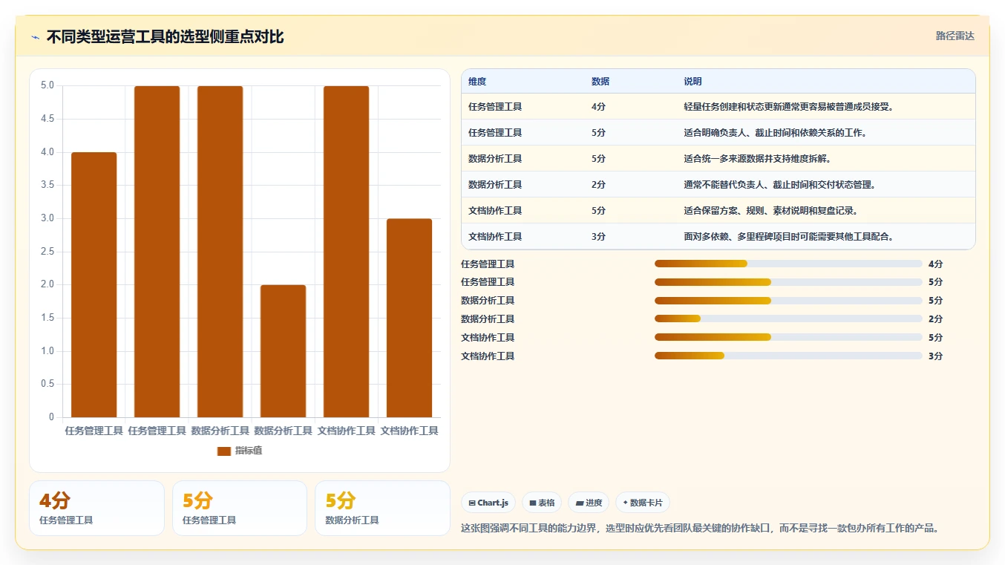Image resolution: width=1005 pixels, height=565 pixels.
Task: Click the 0.5 y-axis label
Action: pyautogui.click(x=48, y=384)
